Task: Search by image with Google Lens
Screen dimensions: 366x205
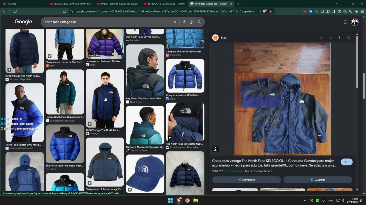Action: point(192,22)
